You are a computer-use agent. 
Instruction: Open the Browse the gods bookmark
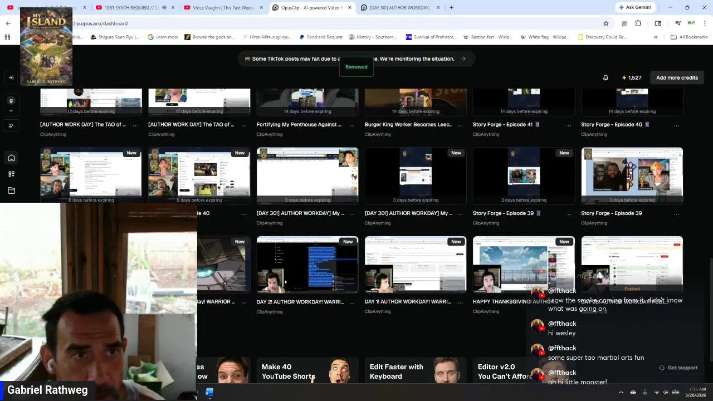(x=210, y=37)
